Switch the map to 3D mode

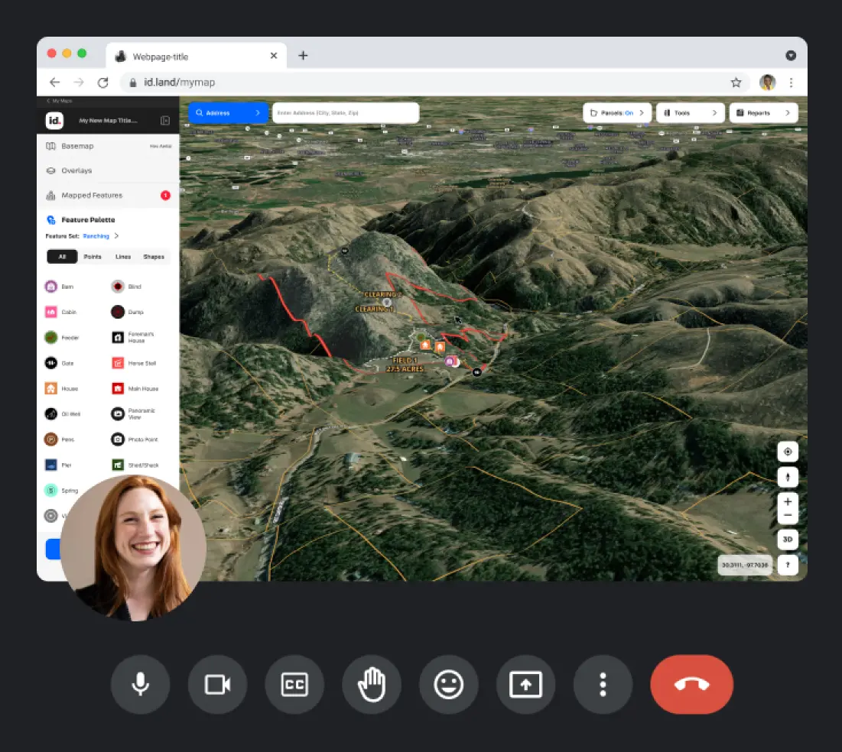787,539
